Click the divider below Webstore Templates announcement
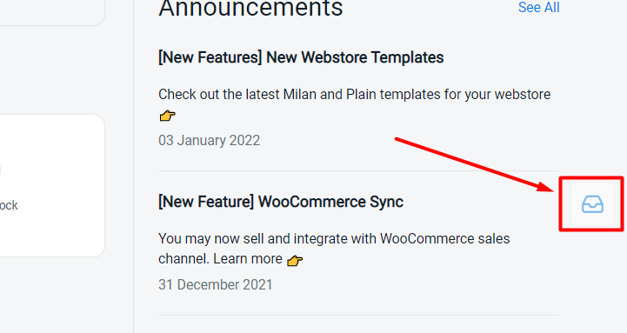 (358, 170)
